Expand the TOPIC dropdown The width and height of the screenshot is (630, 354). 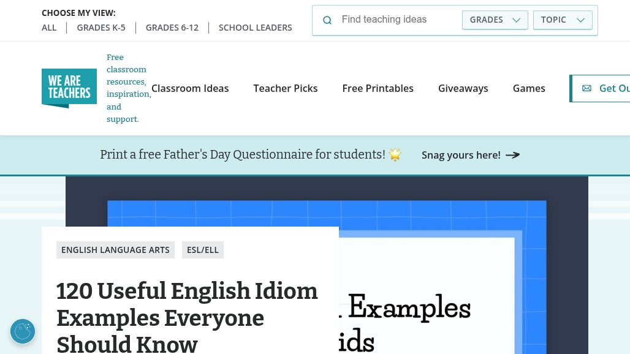tap(563, 20)
